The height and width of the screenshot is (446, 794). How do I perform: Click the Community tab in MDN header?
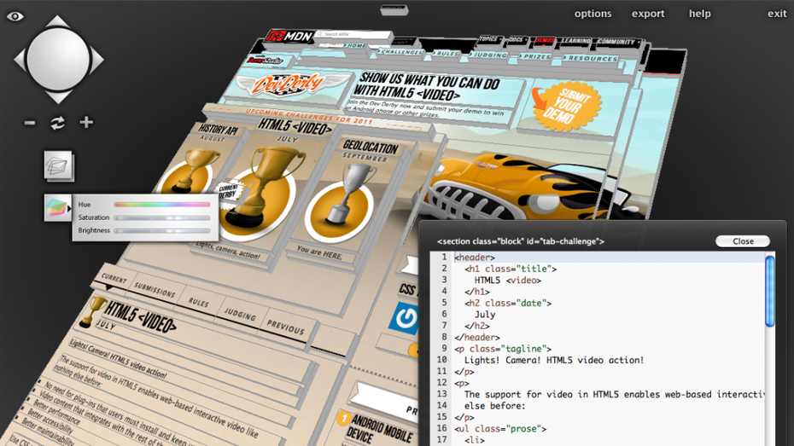pos(616,42)
